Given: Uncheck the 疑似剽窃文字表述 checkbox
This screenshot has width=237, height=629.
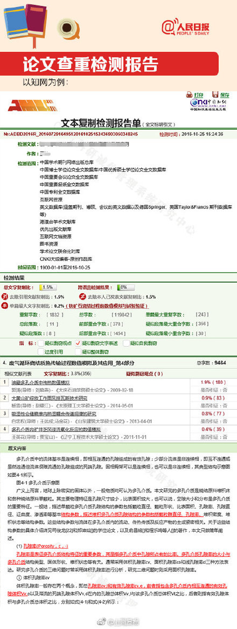Looking at the screenshot, I should [x=78, y=343].
